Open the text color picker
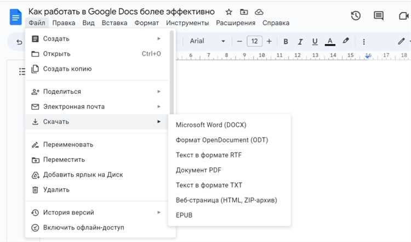This screenshot has height=242, width=411. pos(330,42)
